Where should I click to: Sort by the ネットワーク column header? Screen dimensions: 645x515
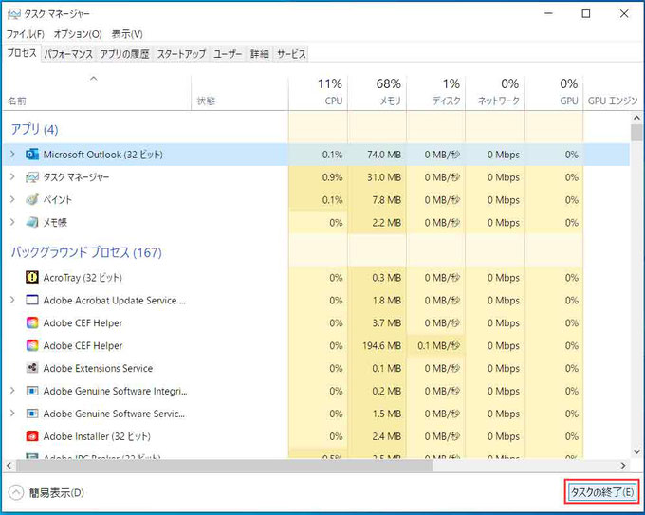[x=494, y=93]
